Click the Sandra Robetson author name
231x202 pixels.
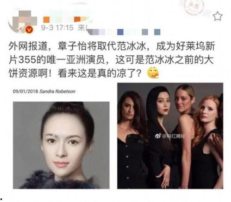[57, 91]
